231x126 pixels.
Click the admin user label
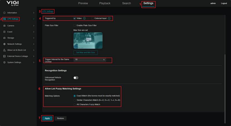coord(213,3)
